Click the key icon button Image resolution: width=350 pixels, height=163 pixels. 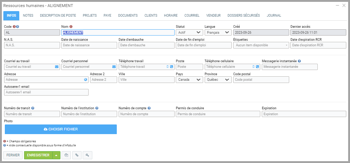tap(87, 155)
